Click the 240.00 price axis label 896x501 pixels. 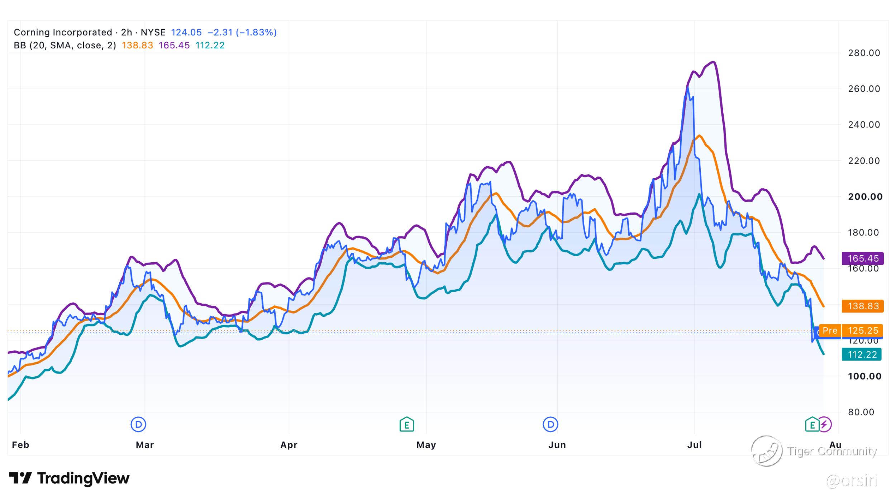864,125
